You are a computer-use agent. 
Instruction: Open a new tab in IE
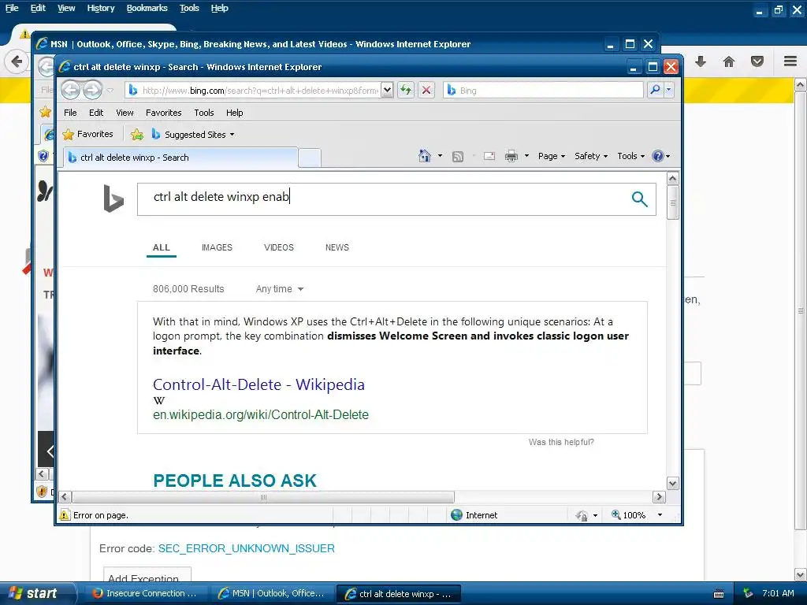tap(310, 158)
